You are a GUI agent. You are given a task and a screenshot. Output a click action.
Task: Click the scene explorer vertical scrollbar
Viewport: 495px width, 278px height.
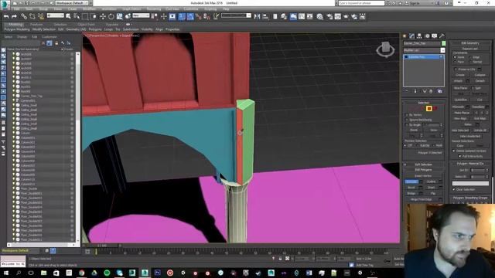(78, 147)
